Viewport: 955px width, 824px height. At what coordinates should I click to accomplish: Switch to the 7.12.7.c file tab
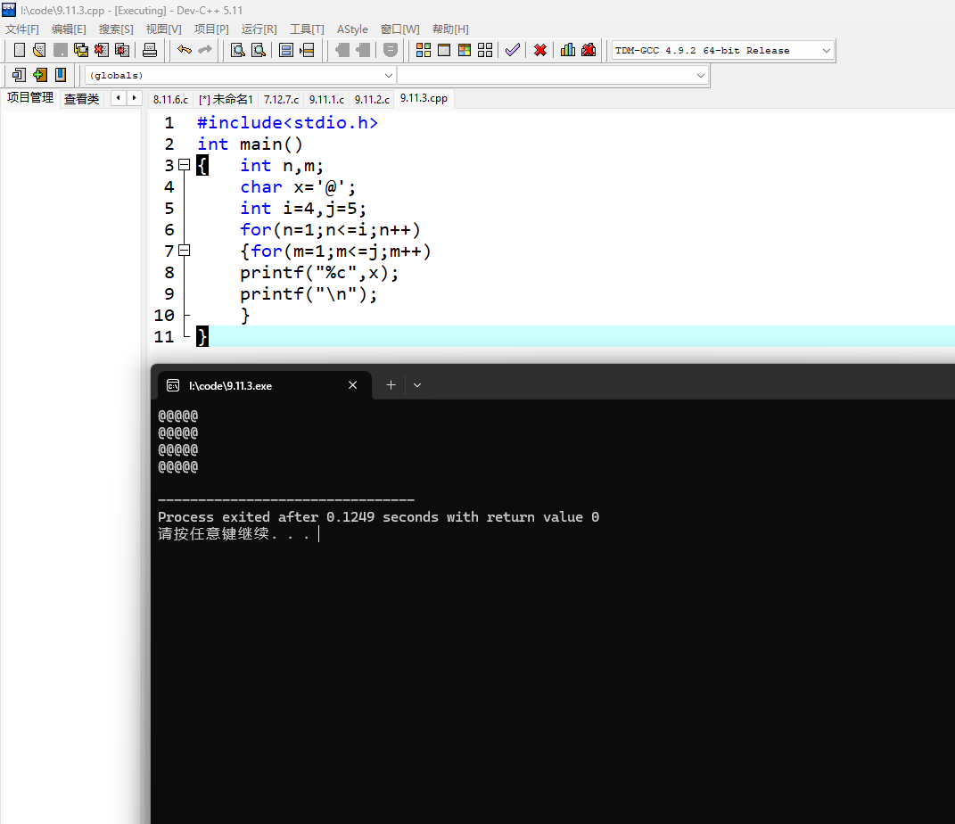pyautogui.click(x=282, y=99)
